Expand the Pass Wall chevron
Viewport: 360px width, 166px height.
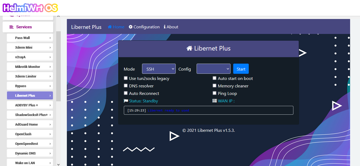click(50, 38)
